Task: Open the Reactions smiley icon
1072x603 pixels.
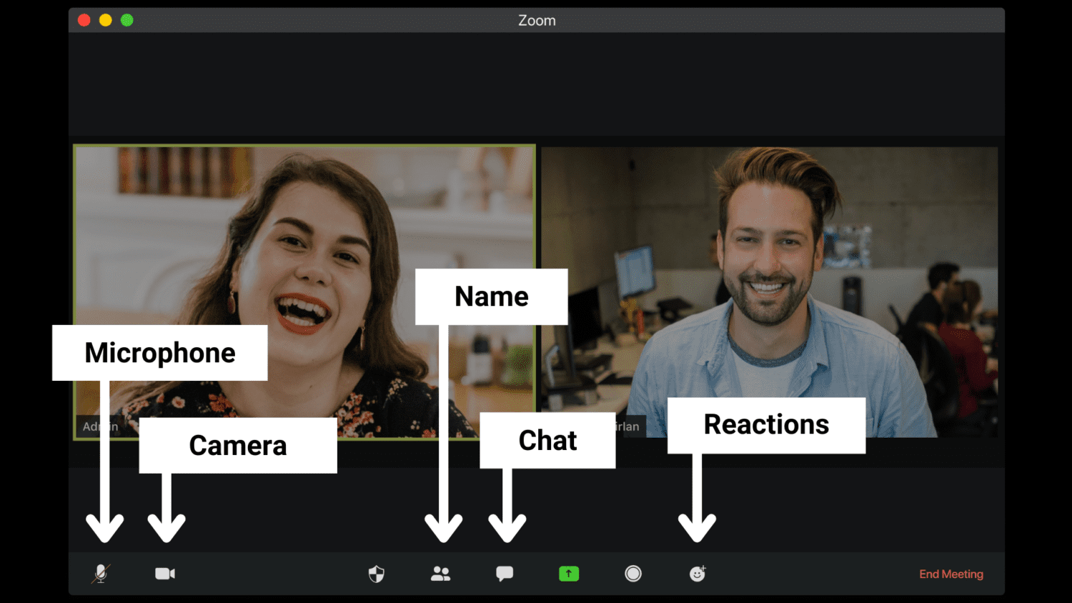Action: click(698, 574)
